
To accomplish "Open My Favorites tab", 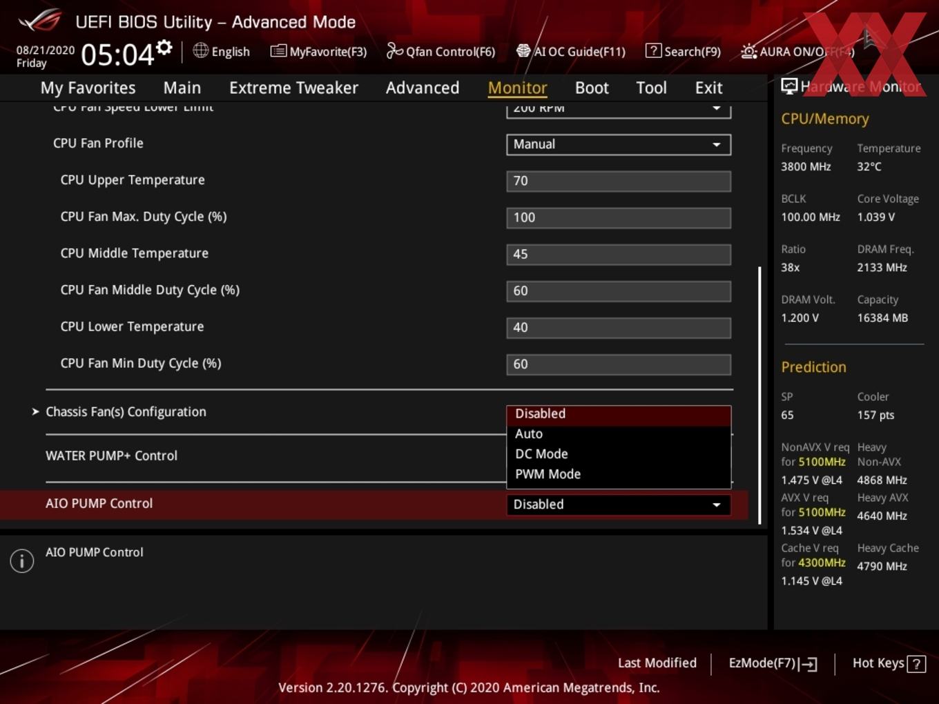I will click(88, 88).
